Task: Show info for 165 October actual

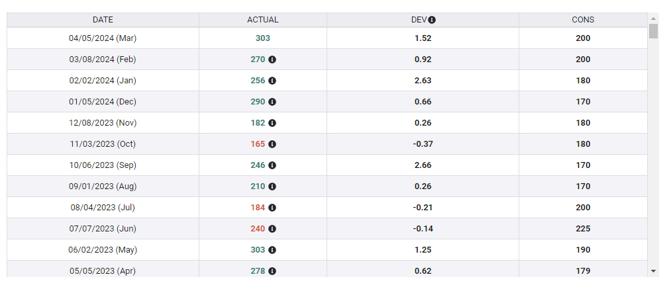Action: [272, 144]
